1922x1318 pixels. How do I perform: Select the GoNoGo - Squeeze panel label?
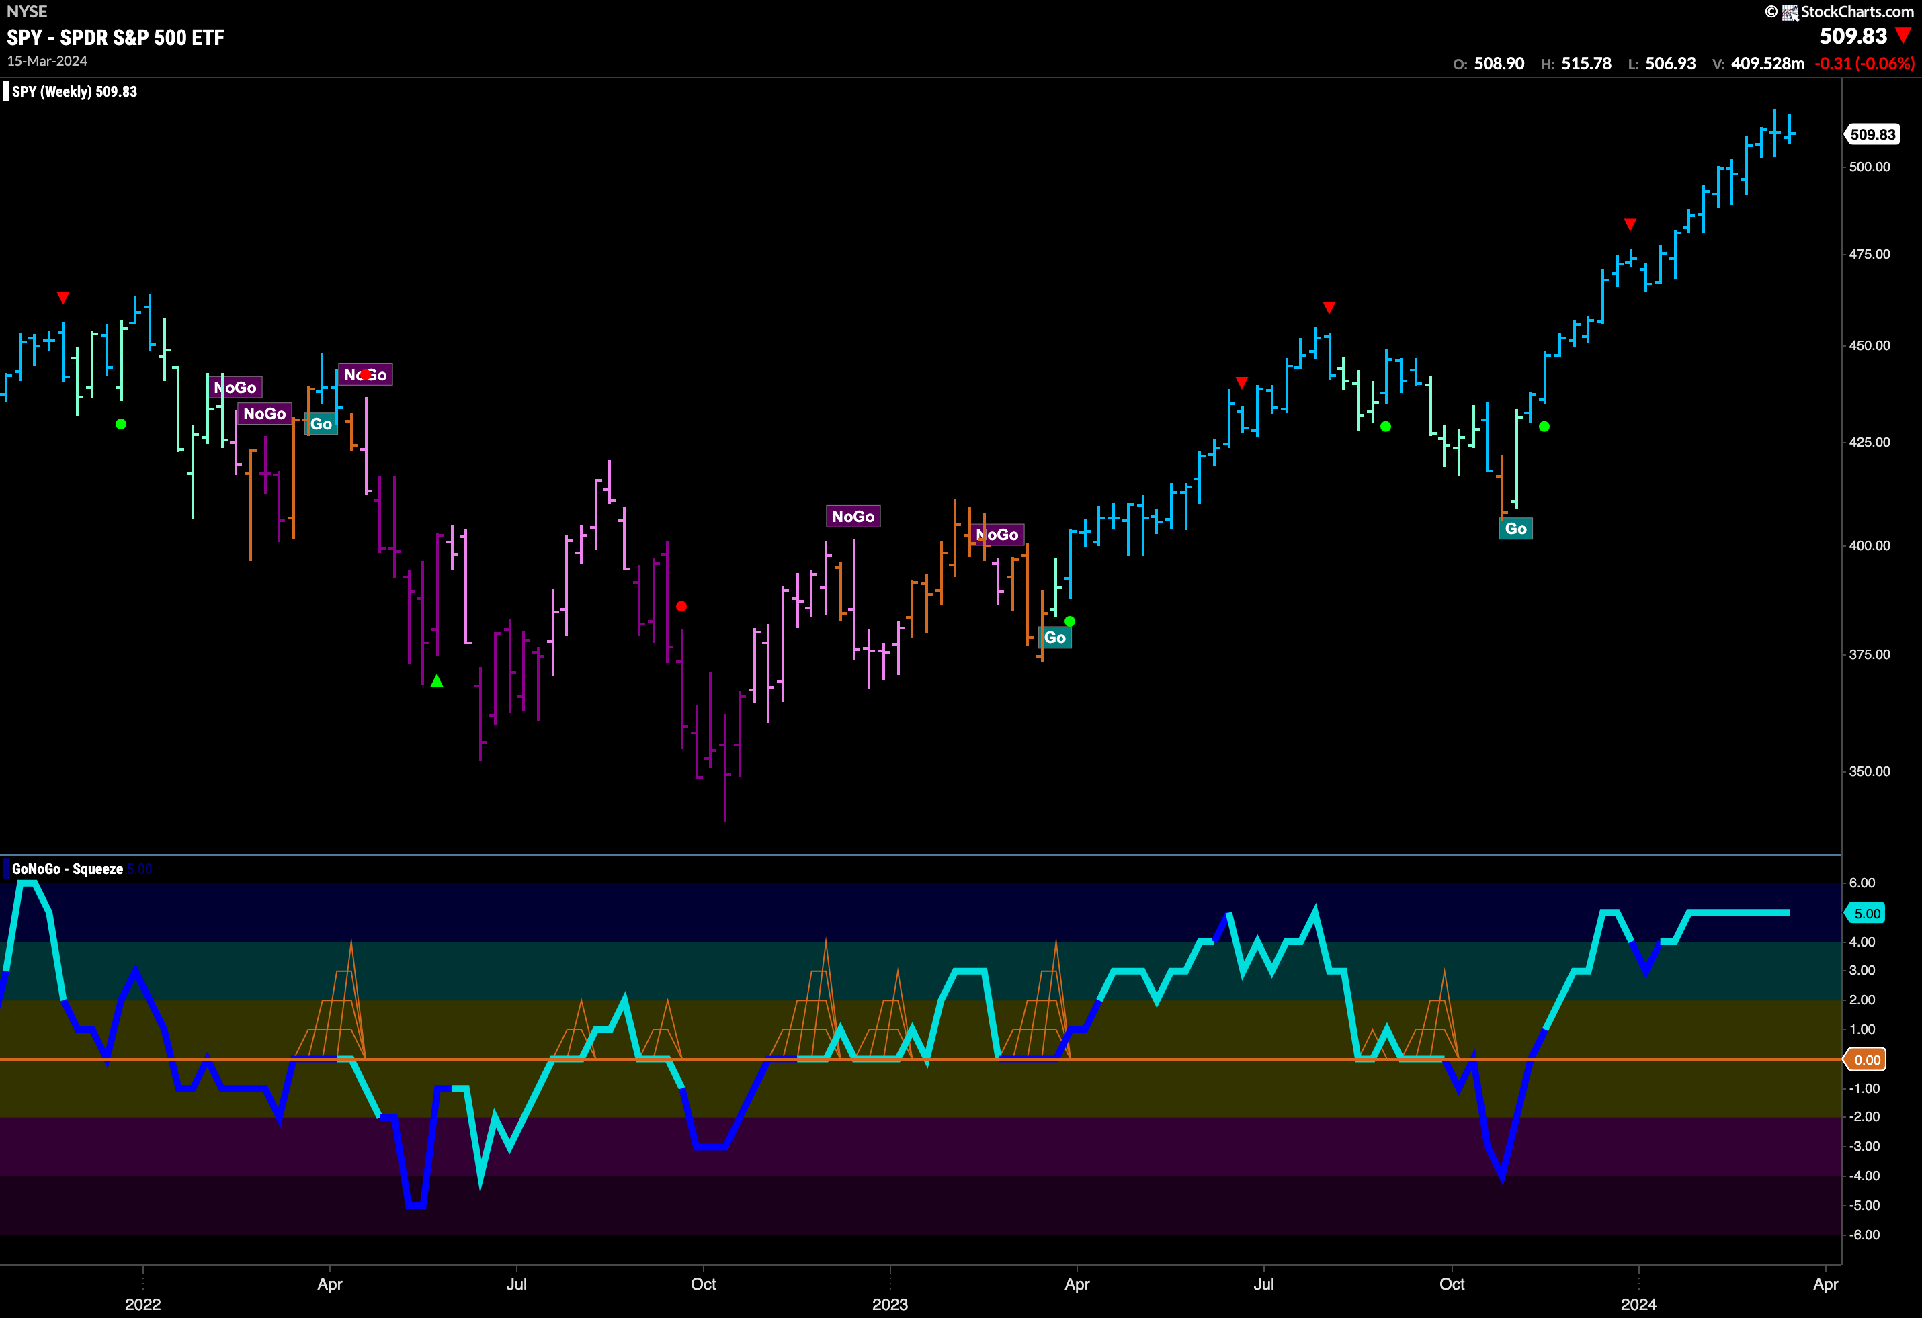tap(68, 869)
